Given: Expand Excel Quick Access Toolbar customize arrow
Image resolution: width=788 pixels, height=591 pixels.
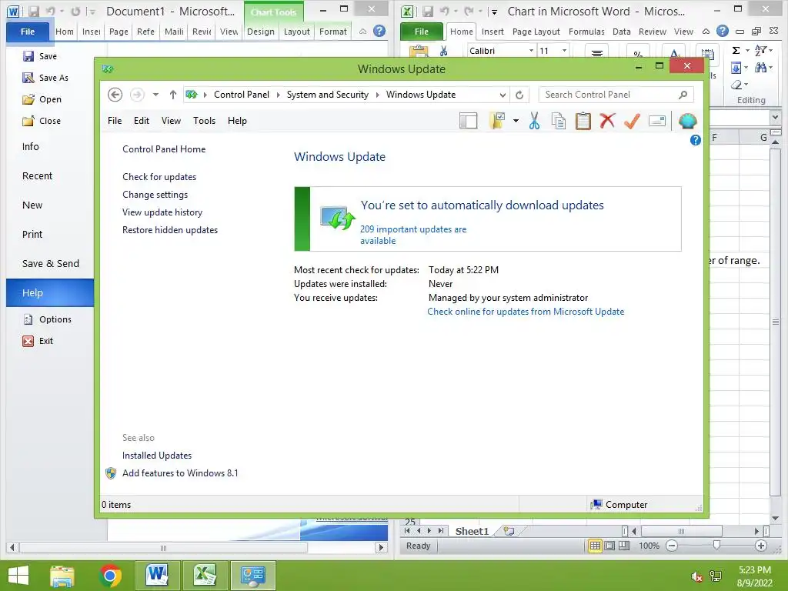Looking at the screenshot, I should [494, 12].
